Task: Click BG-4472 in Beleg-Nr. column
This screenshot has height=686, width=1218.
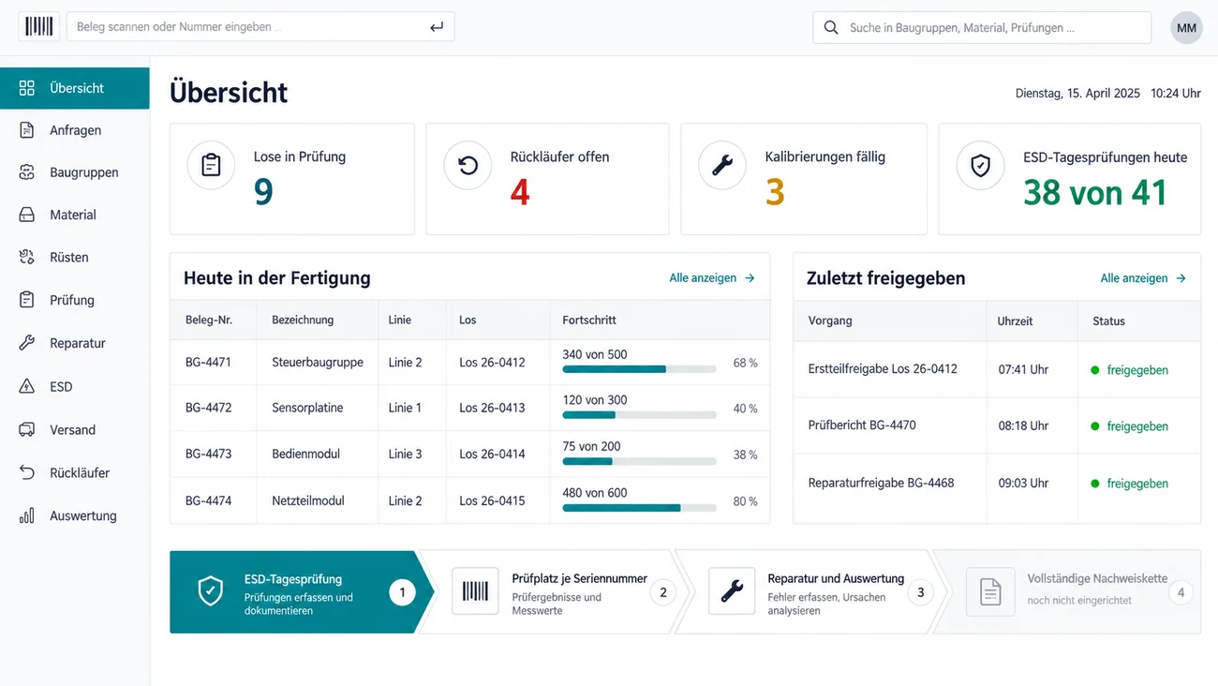Action: (x=208, y=408)
